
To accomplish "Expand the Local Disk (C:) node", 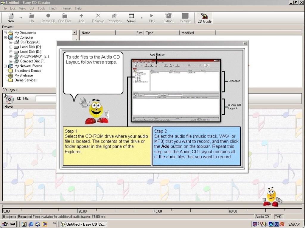I will (11, 47).
